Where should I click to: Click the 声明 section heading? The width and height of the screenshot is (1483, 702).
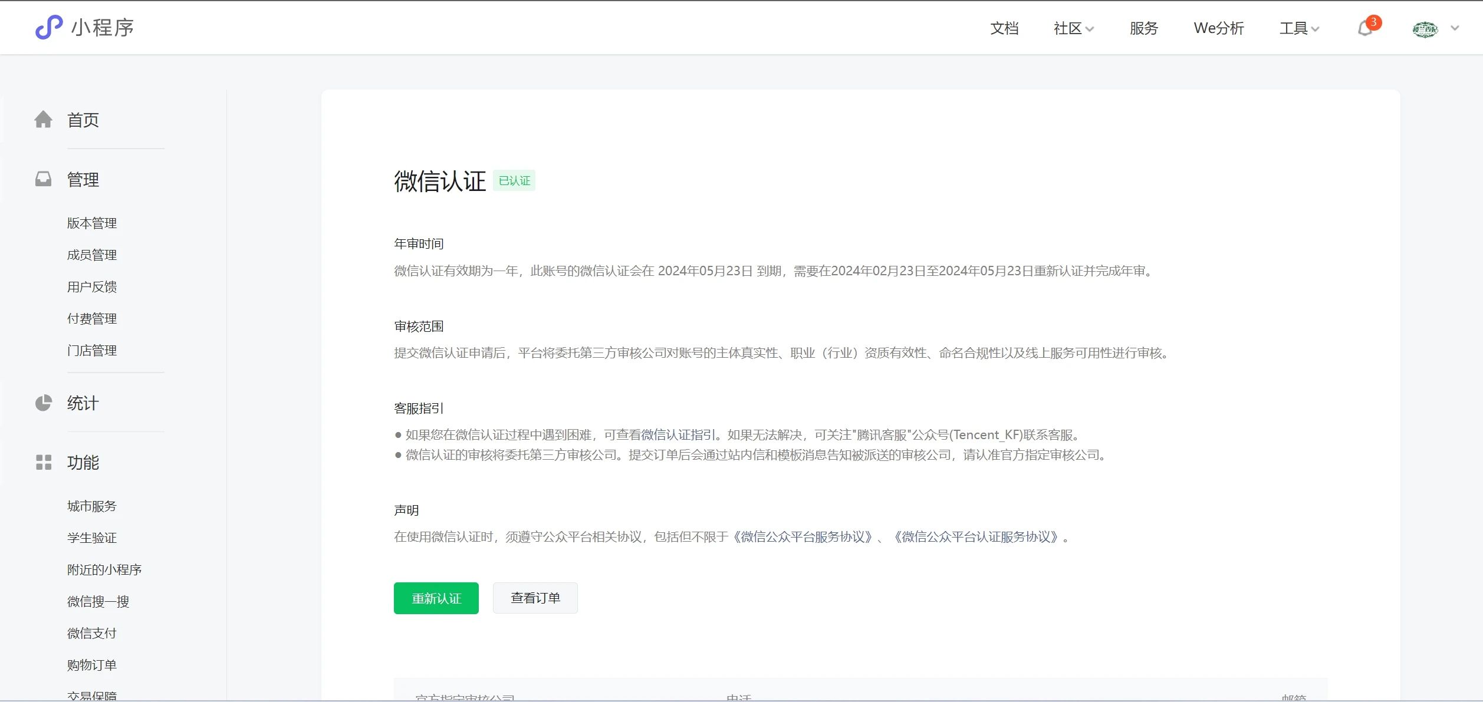pos(406,510)
